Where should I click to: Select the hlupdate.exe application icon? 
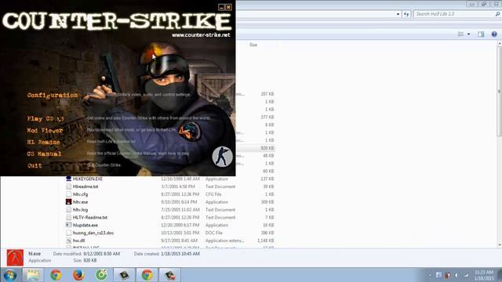tap(68, 225)
